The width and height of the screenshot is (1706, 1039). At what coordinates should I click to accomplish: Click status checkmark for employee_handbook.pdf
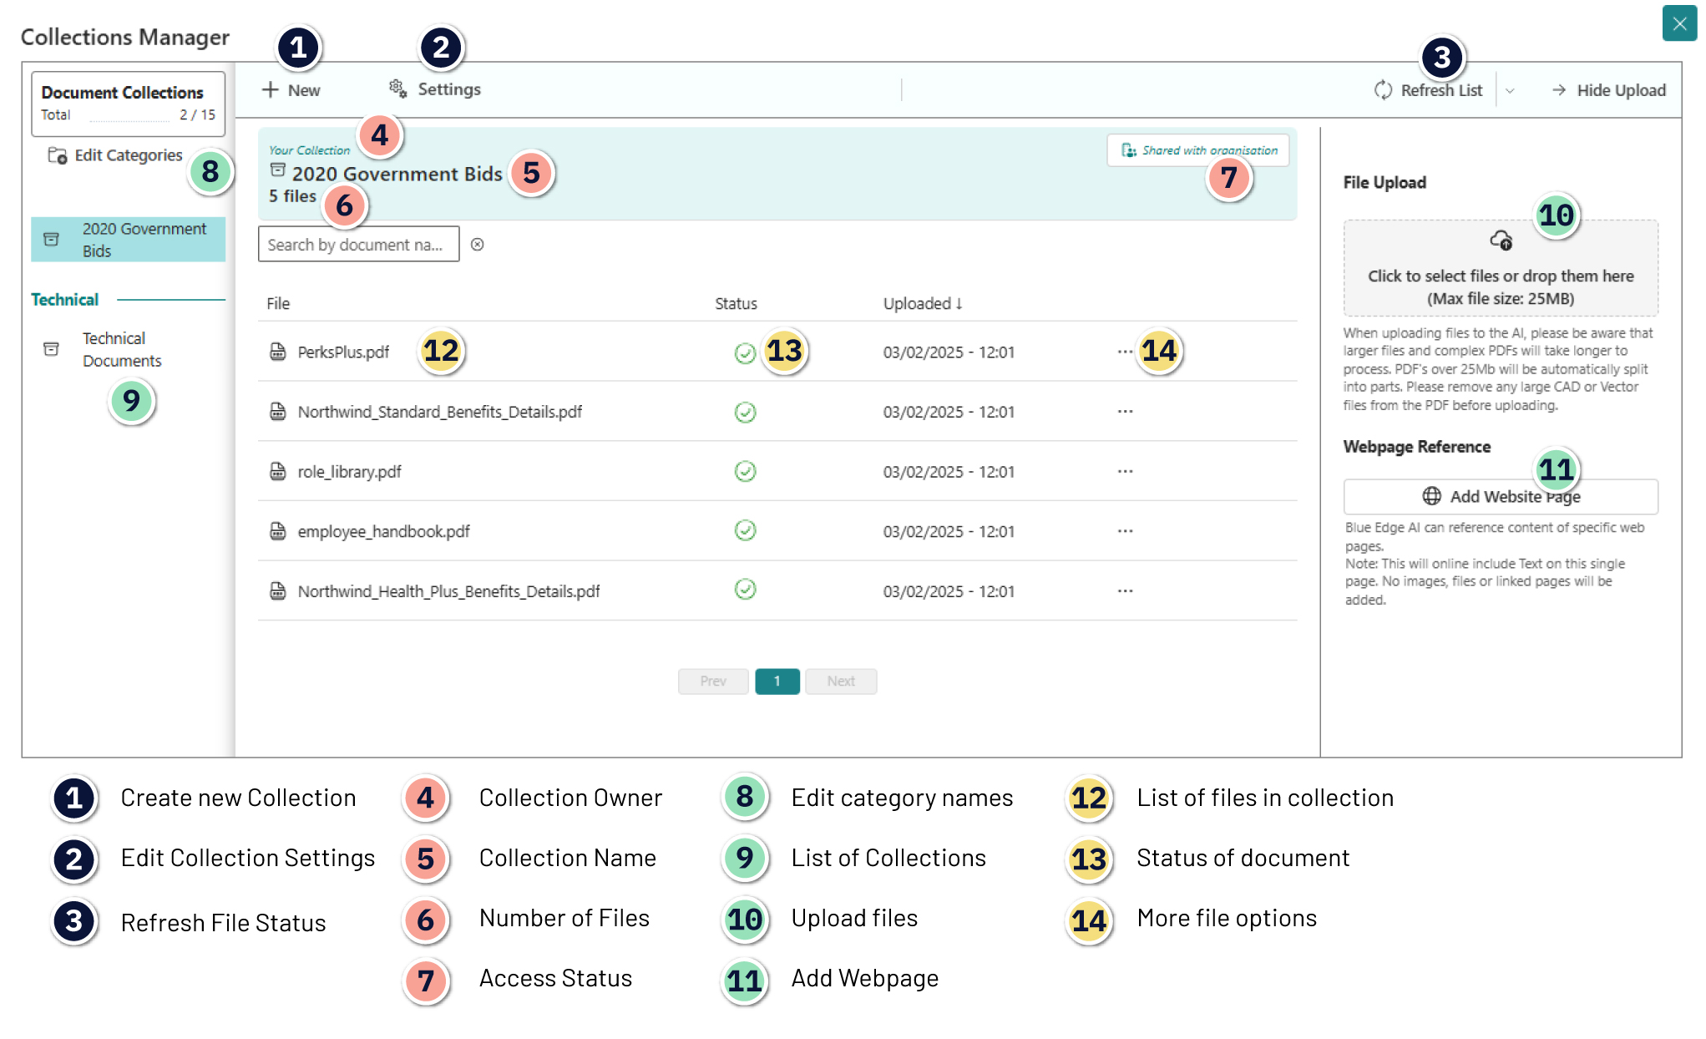coord(746,530)
